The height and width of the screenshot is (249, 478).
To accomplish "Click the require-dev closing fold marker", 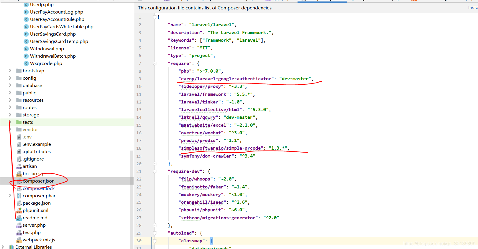I will click(155, 225).
